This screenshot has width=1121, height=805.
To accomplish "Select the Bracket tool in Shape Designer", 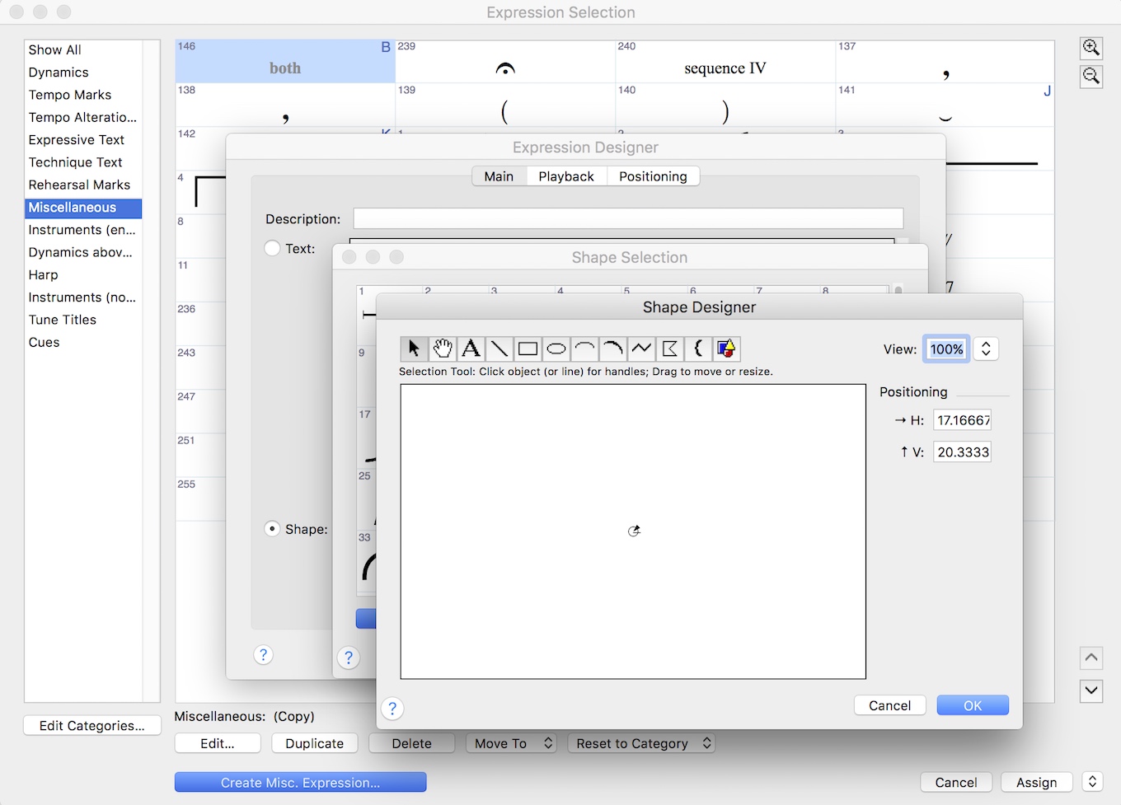I will [698, 349].
